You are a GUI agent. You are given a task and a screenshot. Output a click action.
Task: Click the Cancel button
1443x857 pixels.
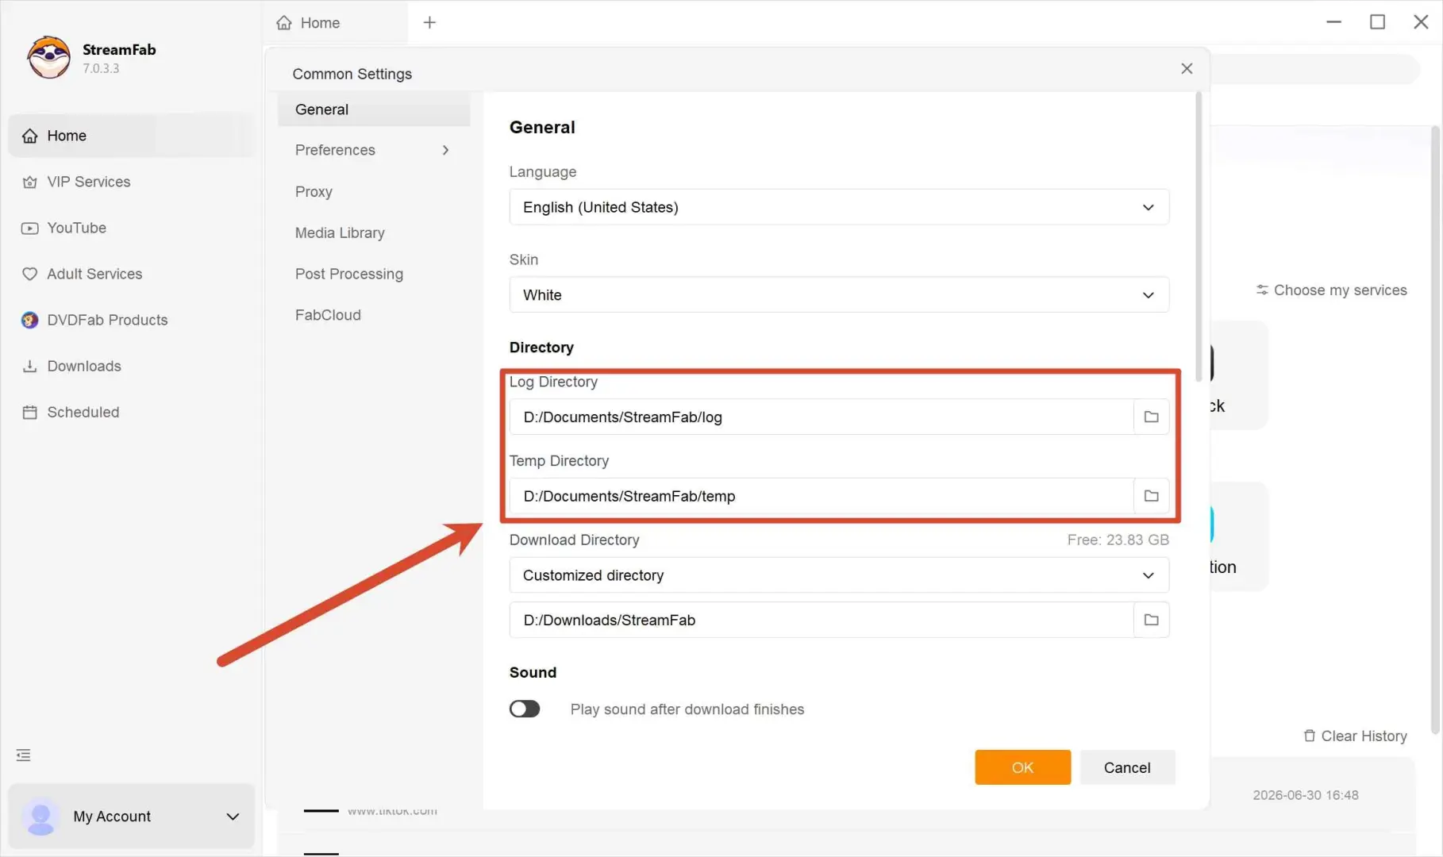1127,767
